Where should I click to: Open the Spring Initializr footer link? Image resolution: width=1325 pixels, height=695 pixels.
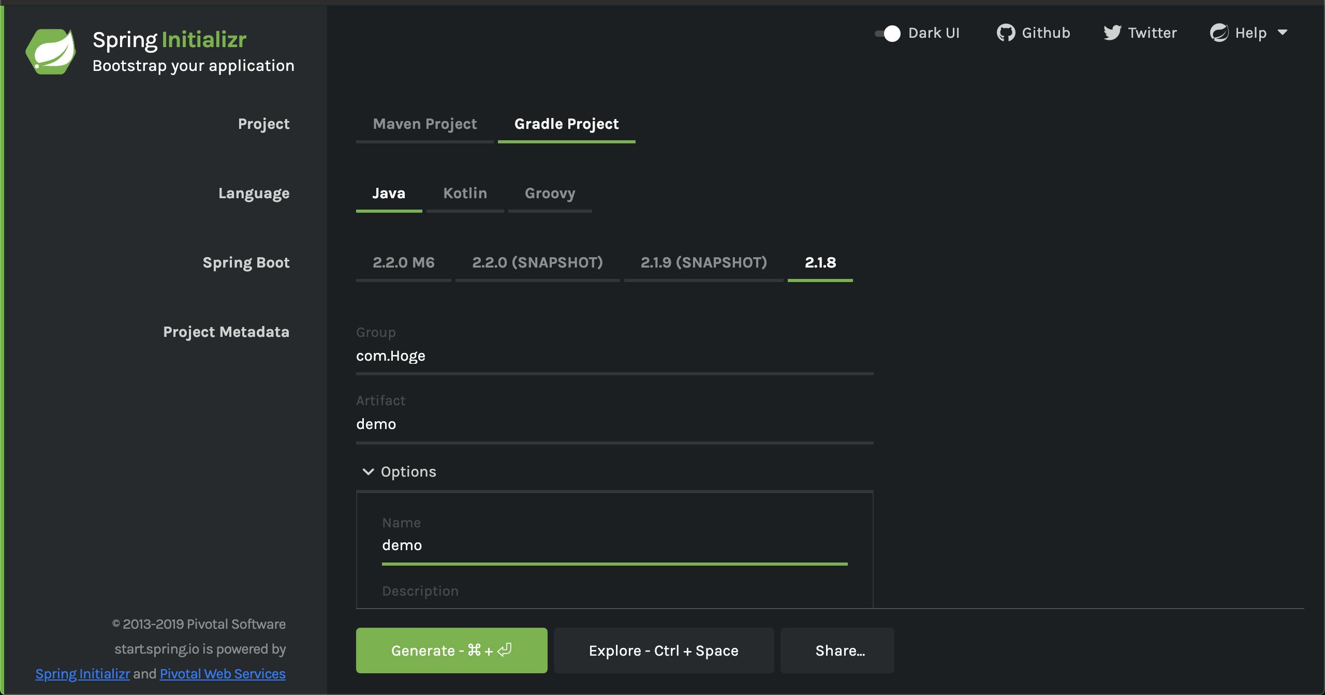tap(82, 674)
